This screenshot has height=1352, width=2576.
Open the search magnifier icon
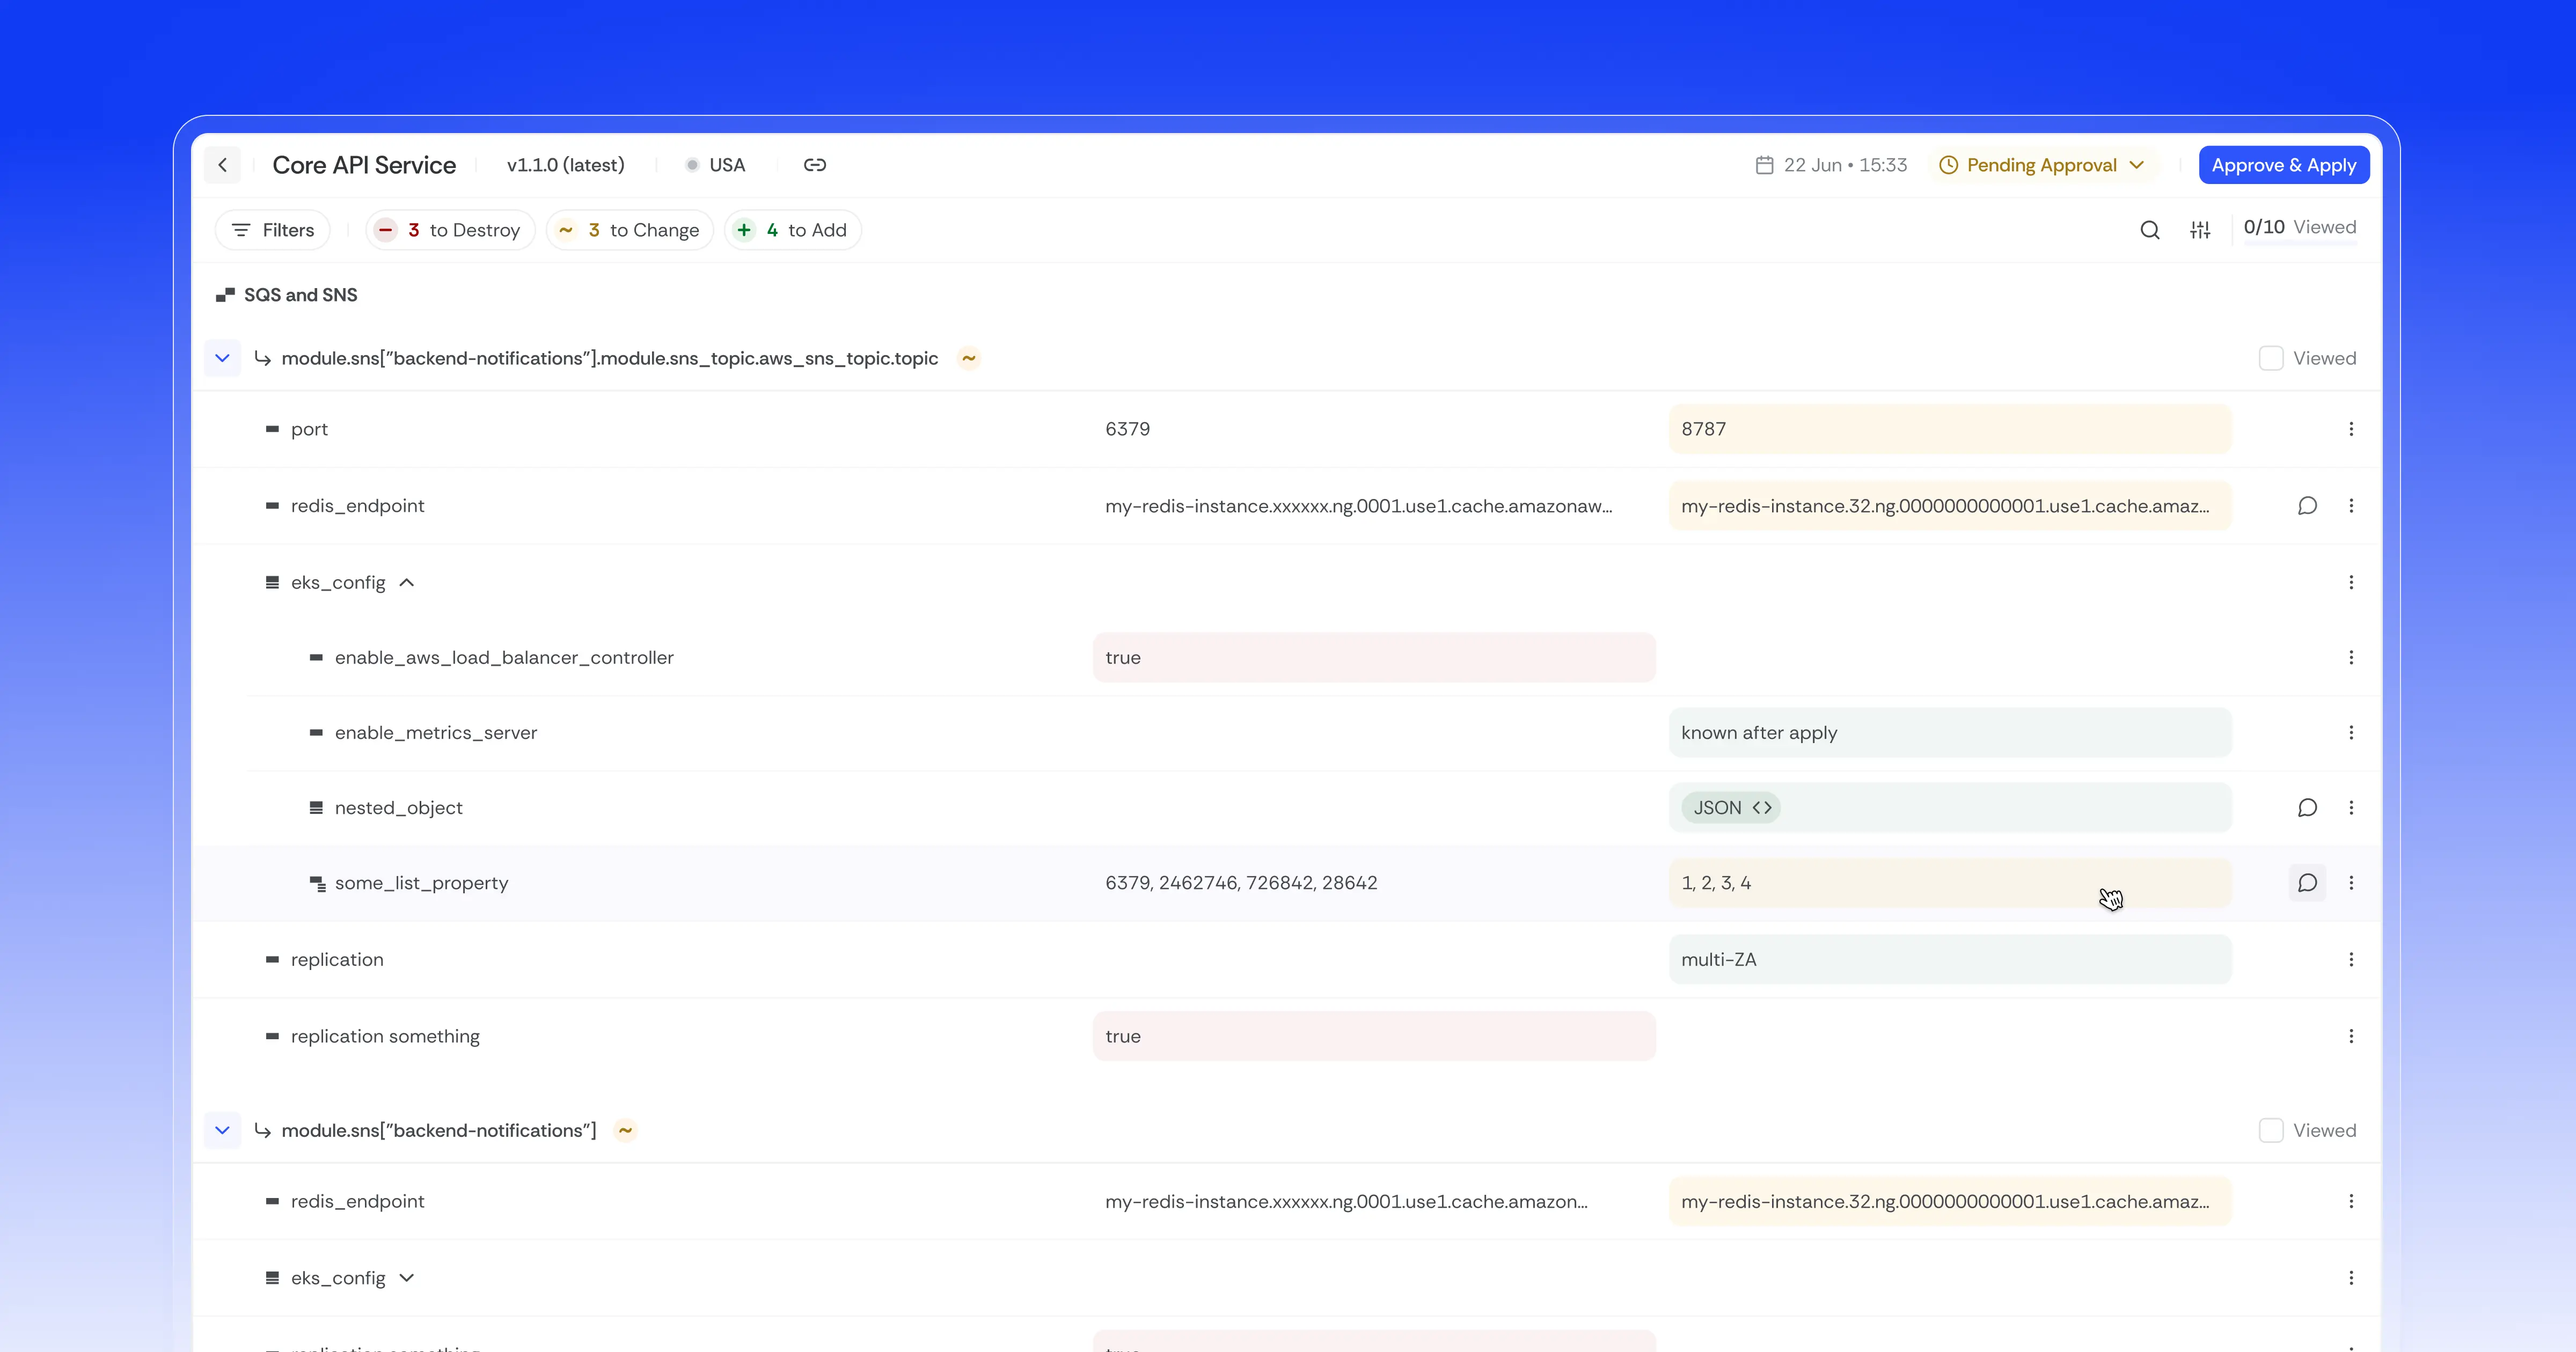tap(2149, 230)
